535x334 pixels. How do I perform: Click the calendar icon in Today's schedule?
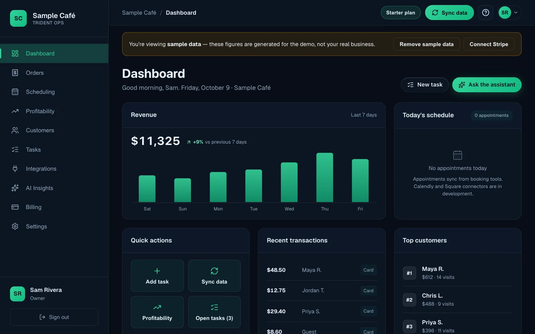(457, 155)
